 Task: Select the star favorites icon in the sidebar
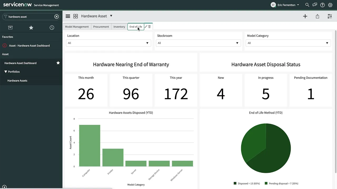[31, 28]
